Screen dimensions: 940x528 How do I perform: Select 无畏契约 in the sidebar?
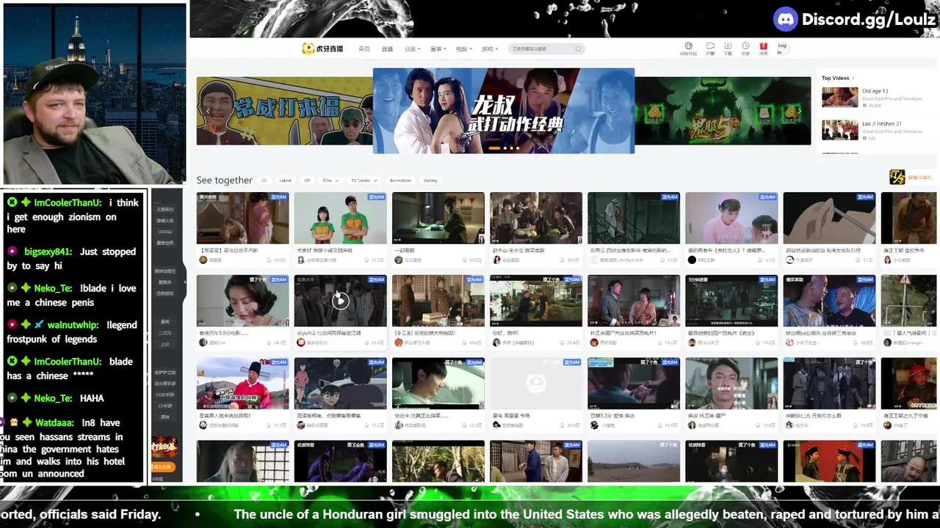point(164,209)
